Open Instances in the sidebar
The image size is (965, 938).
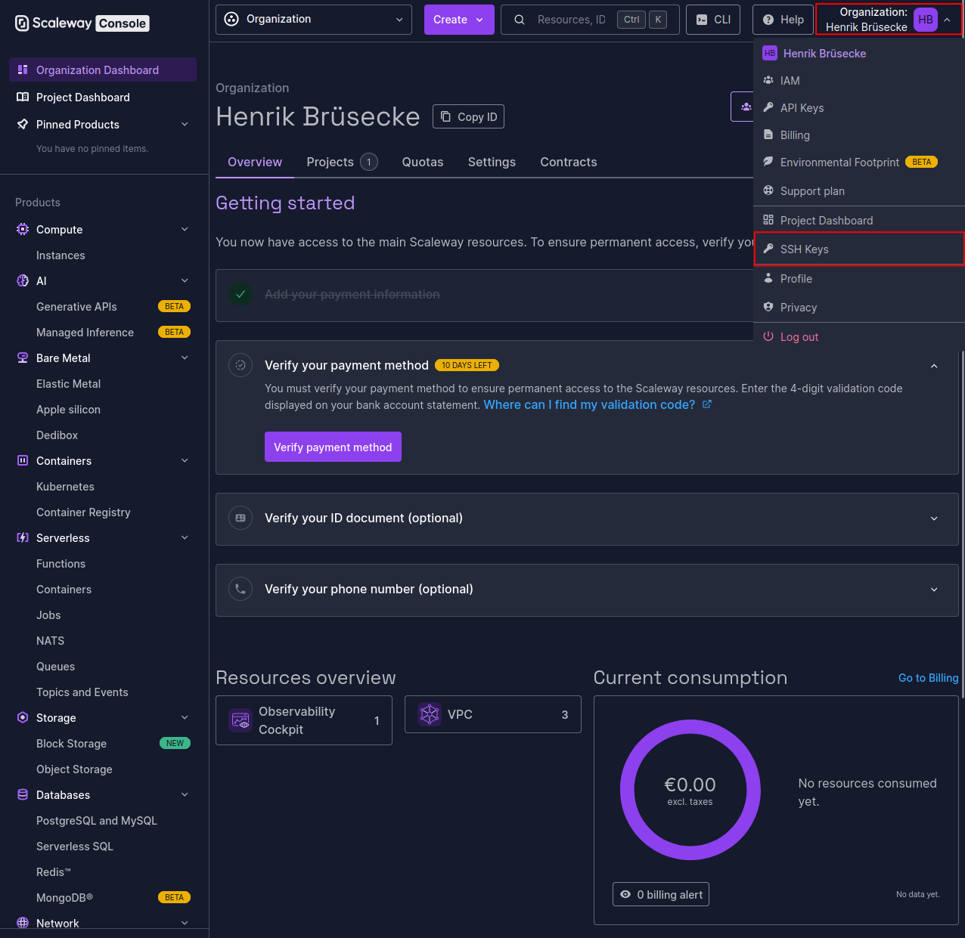point(61,255)
